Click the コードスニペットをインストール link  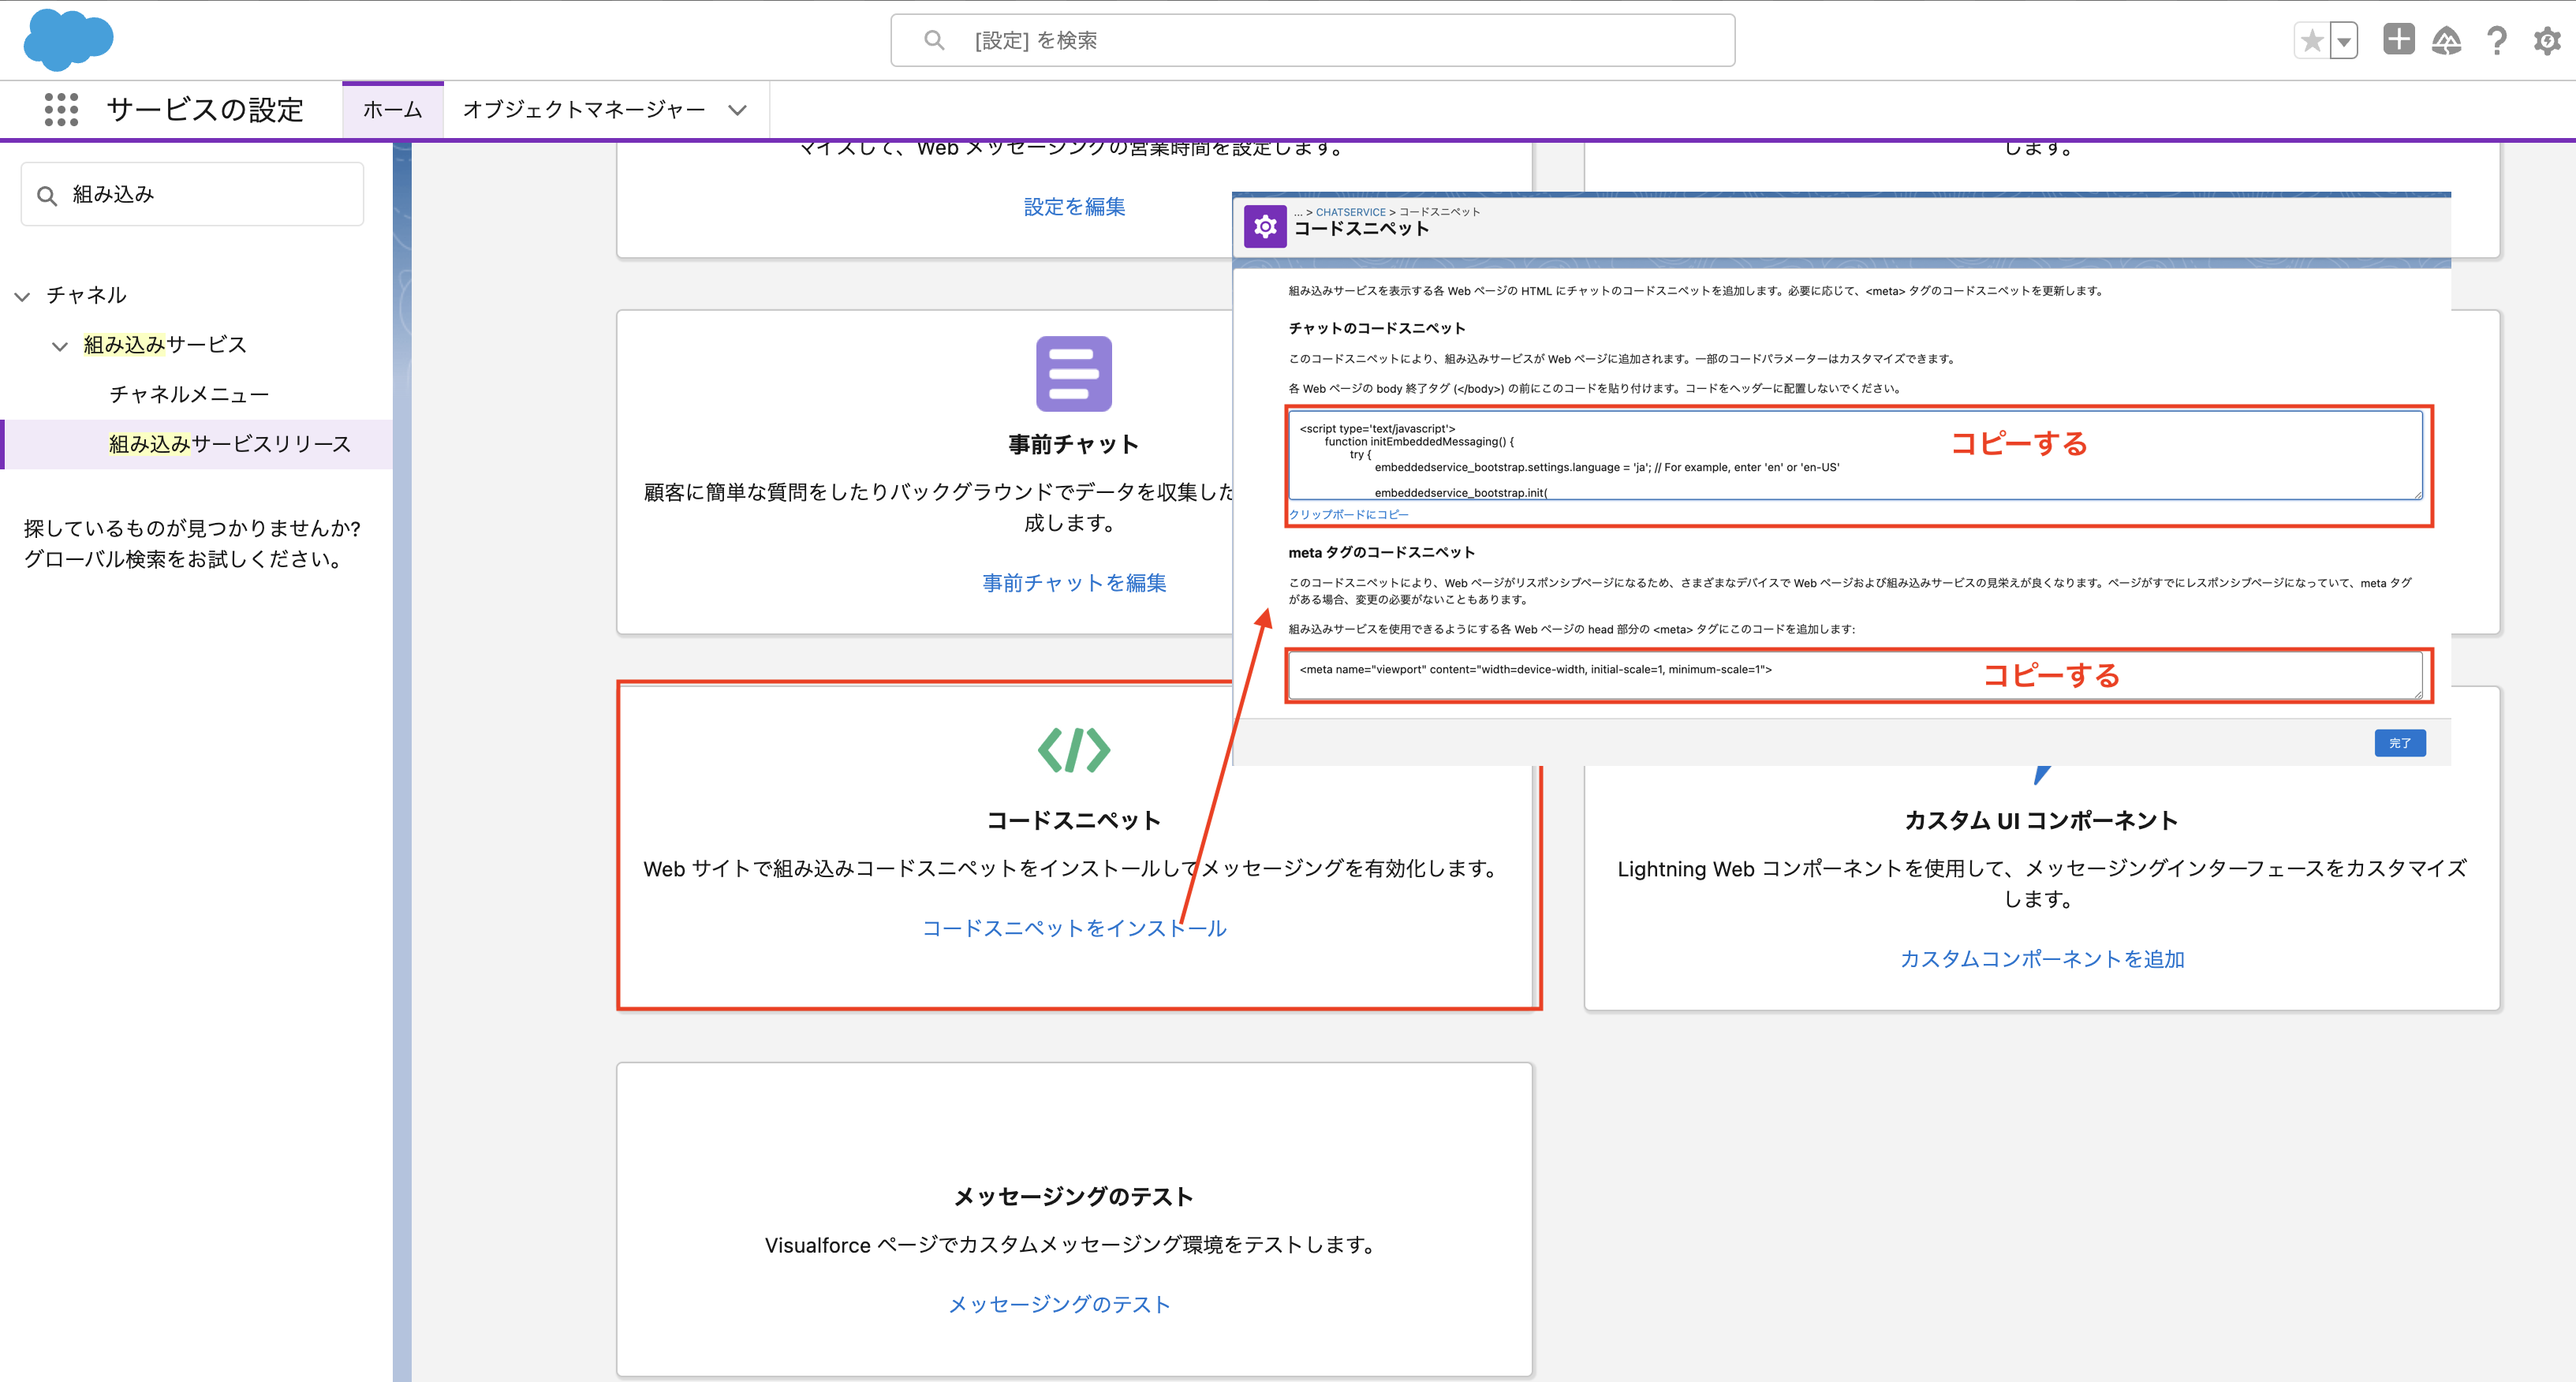[1074, 928]
